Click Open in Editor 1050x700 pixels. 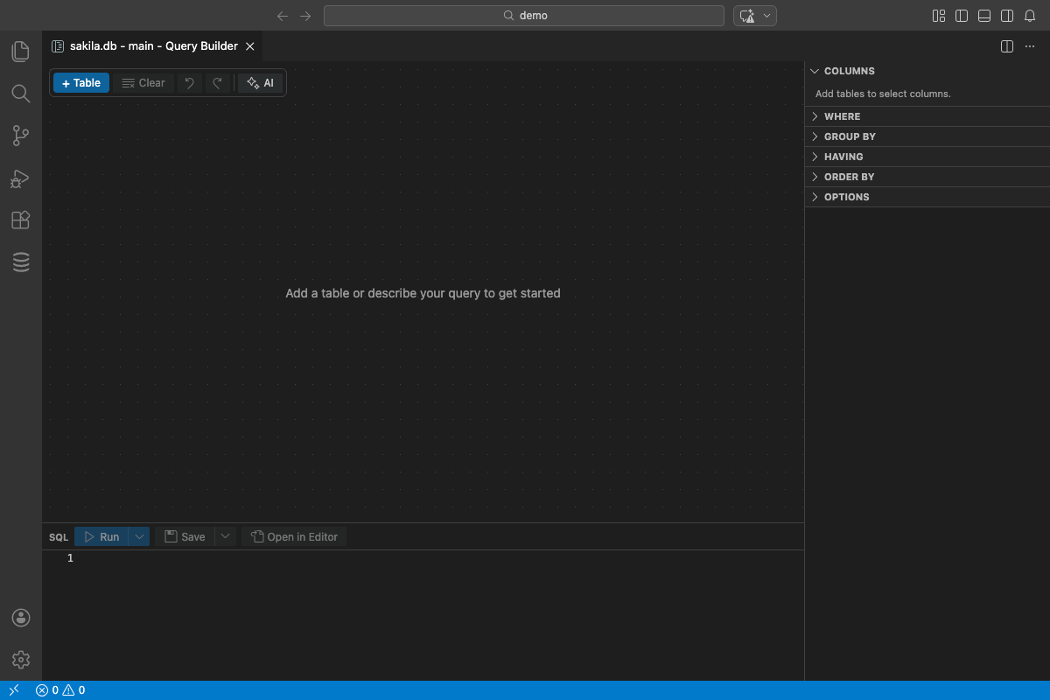point(294,536)
